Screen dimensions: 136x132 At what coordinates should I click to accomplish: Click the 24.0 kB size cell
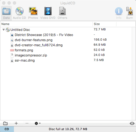click(99, 55)
